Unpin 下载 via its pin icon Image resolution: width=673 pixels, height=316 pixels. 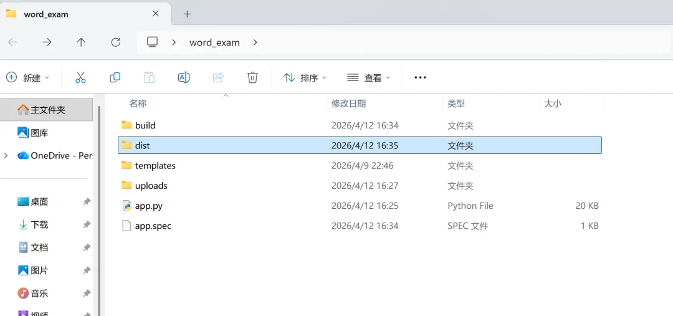[x=87, y=224]
